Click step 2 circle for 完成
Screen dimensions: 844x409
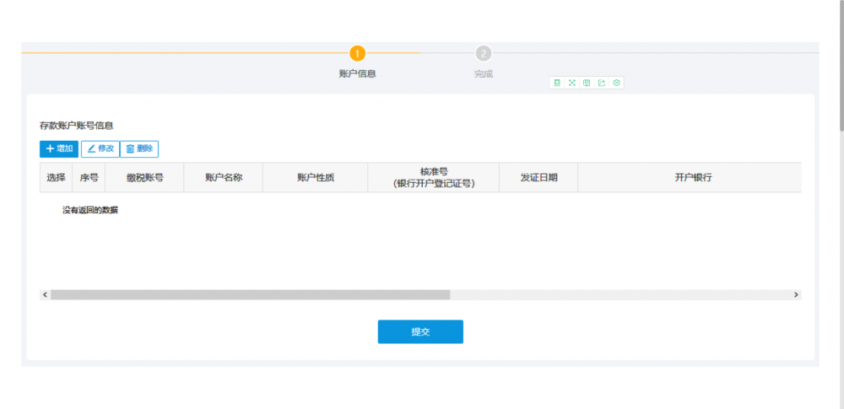coord(483,53)
